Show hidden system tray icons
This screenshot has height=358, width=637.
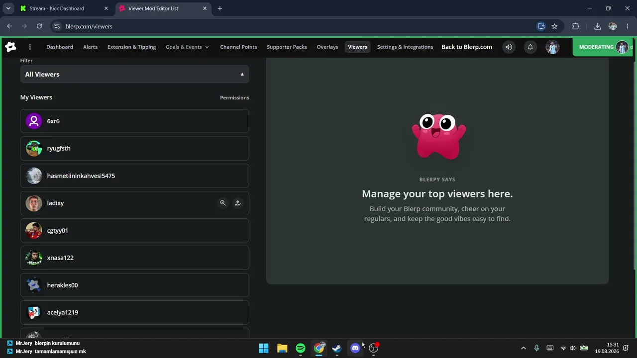(523, 348)
